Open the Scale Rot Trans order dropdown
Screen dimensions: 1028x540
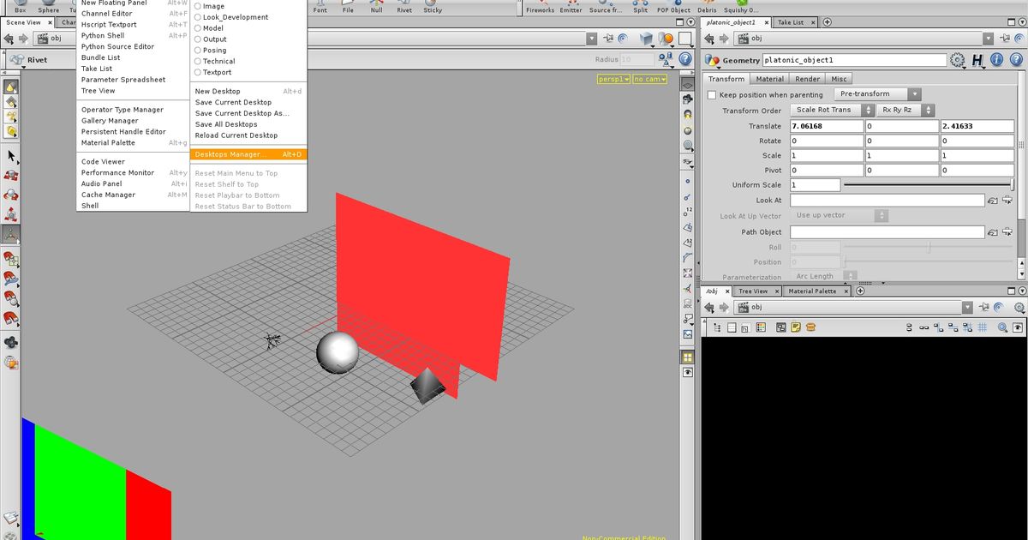[x=832, y=111]
